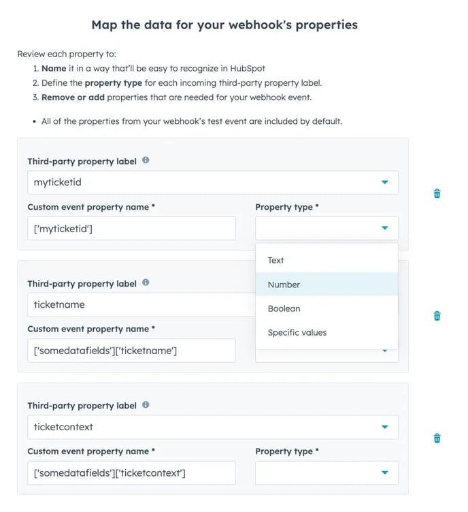The image size is (468, 512).
Task: Pick Boolean in the property type menu
Action: pyautogui.click(x=284, y=308)
